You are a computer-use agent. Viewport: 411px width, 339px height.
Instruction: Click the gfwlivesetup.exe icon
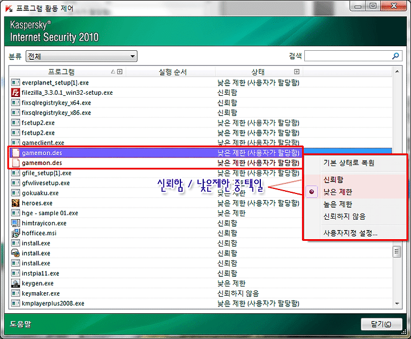pyautogui.click(x=15, y=183)
